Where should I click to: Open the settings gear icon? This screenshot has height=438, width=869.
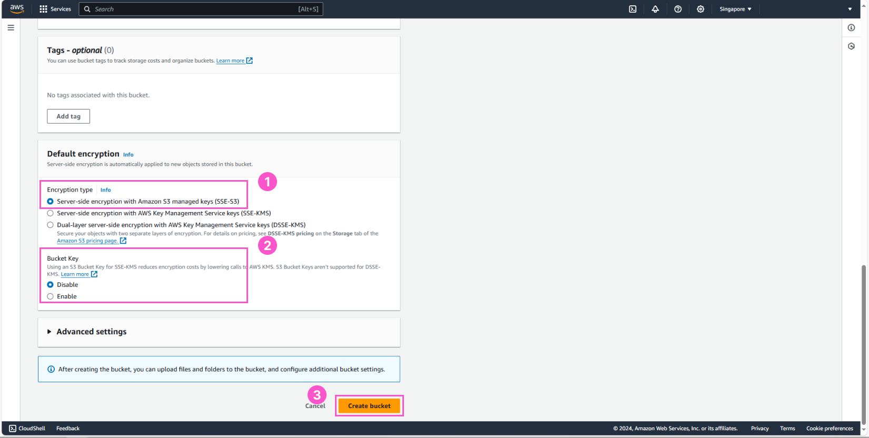pyautogui.click(x=700, y=9)
